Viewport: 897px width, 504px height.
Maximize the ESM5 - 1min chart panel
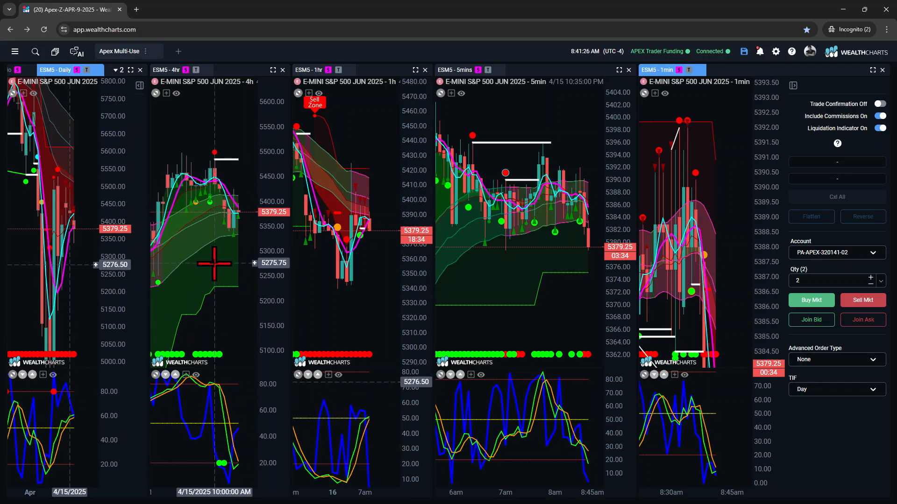click(873, 70)
